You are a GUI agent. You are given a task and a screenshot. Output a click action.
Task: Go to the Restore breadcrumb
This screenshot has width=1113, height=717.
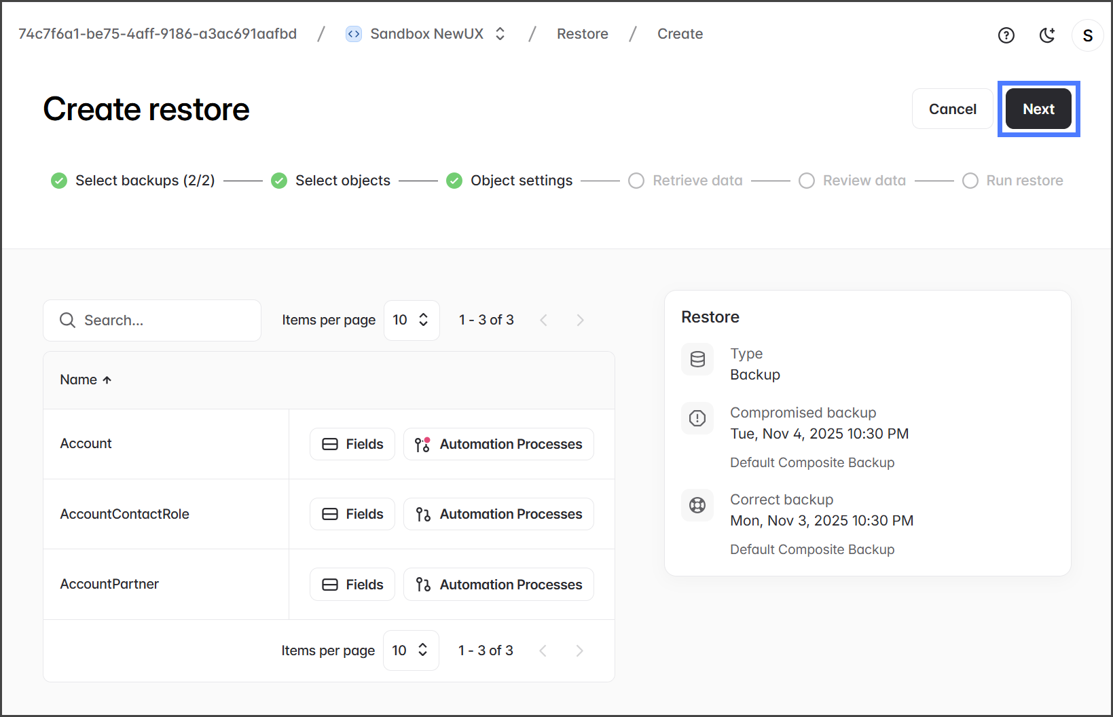click(582, 34)
